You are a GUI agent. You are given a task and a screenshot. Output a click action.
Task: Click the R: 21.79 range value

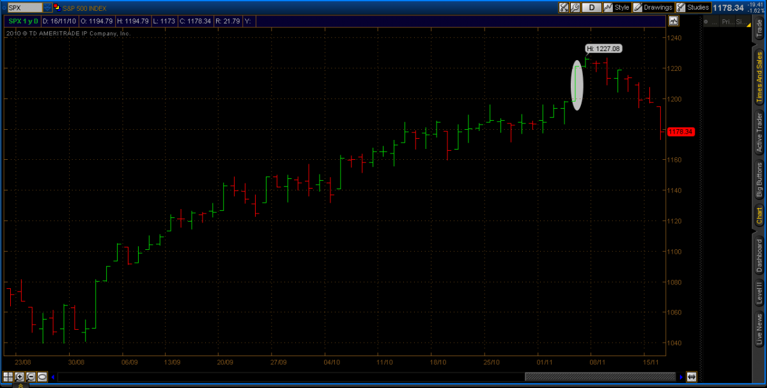pyautogui.click(x=228, y=21)
